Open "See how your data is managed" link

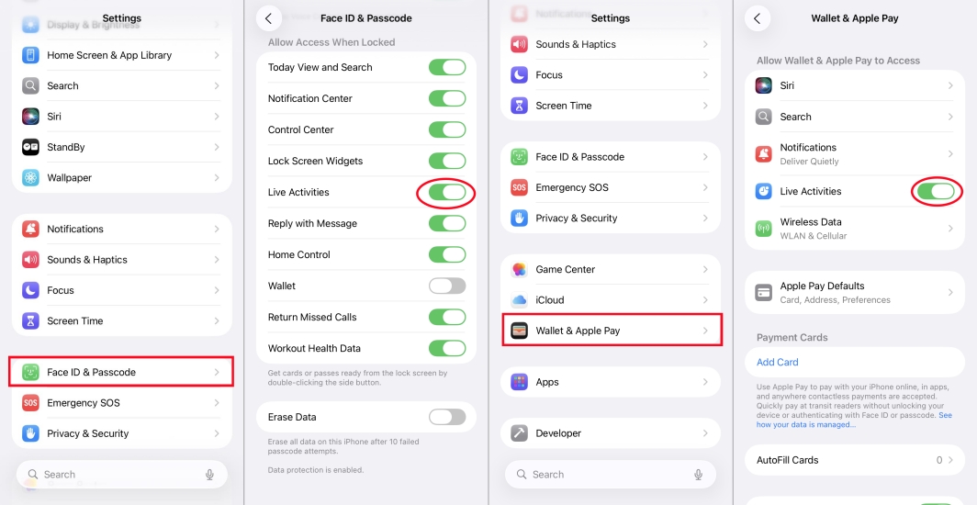(806, 424)
